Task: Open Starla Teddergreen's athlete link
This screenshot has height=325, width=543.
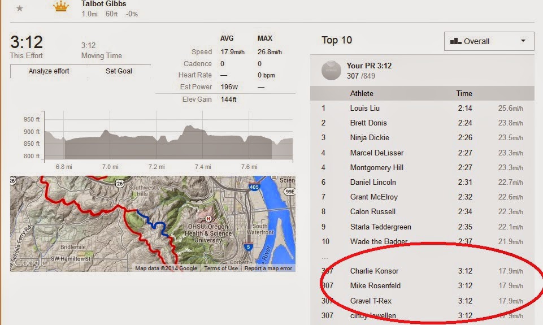Action: tap(381, 227)
